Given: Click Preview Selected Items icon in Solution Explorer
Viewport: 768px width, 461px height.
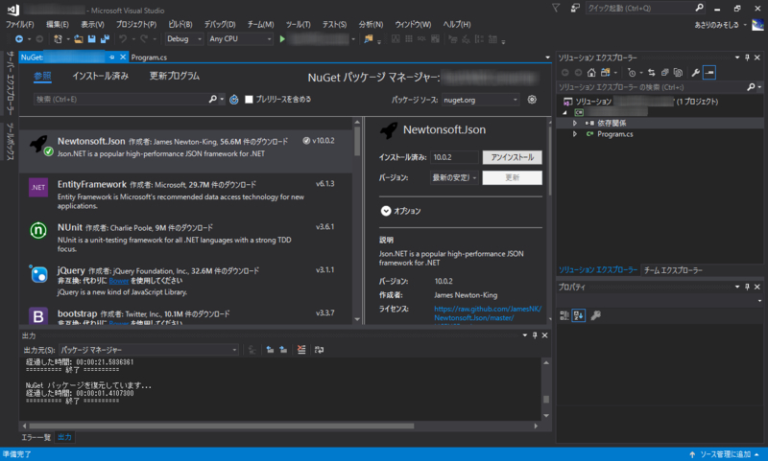Looking at the screenshot, I should (709, 73).
